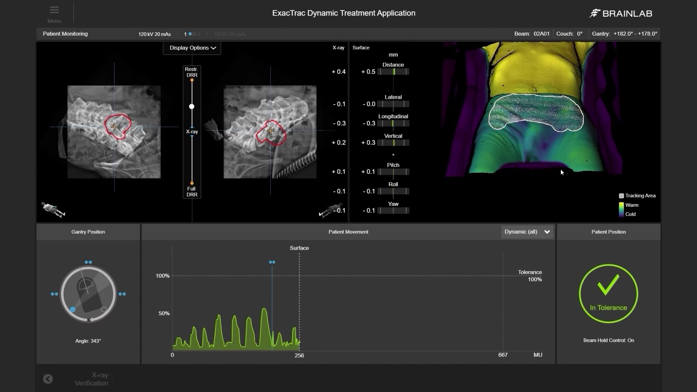This screenshot has width=697, height=392.
Task: Click the left X-ray DRR image
Action: pyautogui.click(x=114, y=132)
